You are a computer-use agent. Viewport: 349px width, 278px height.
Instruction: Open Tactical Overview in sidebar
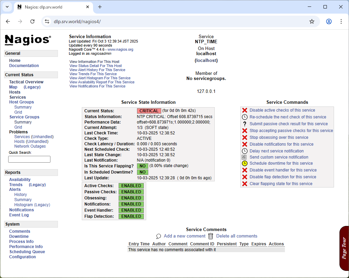(x=26, y=82)
